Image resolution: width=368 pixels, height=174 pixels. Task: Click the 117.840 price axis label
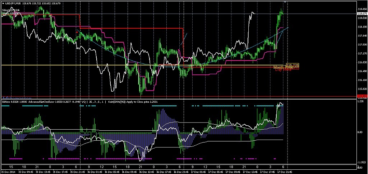point(362,36)
